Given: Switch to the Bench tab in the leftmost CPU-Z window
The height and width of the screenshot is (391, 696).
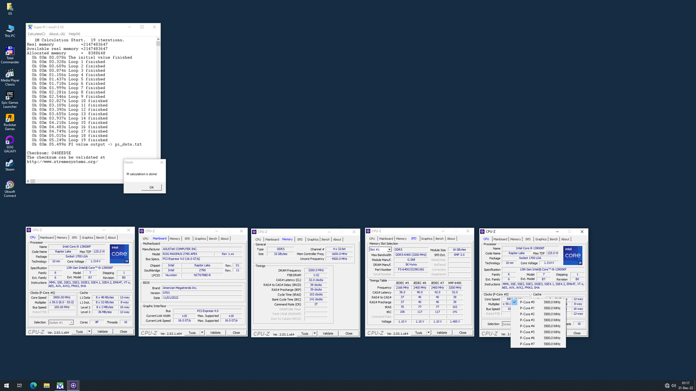Looking at the screenshot, I should pos(100,237).
